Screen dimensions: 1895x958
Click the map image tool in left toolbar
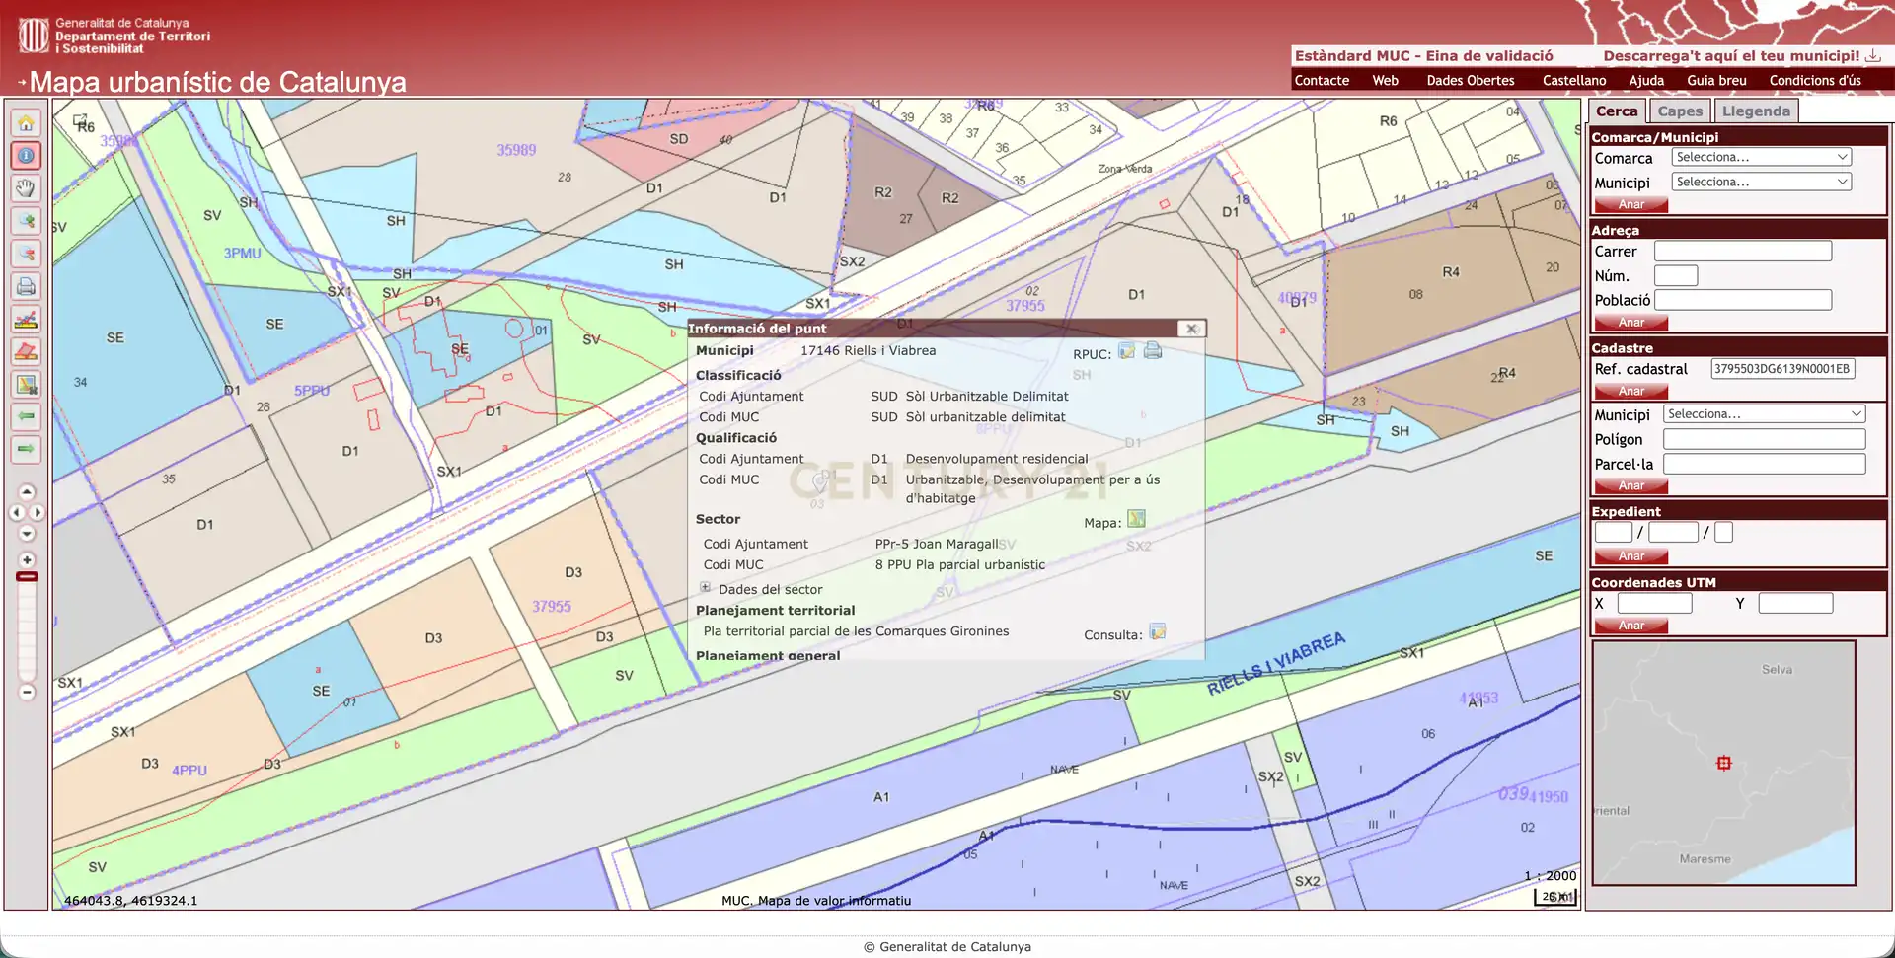27,384
